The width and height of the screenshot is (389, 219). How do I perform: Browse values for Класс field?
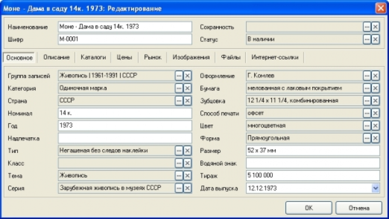click(179, 163)
